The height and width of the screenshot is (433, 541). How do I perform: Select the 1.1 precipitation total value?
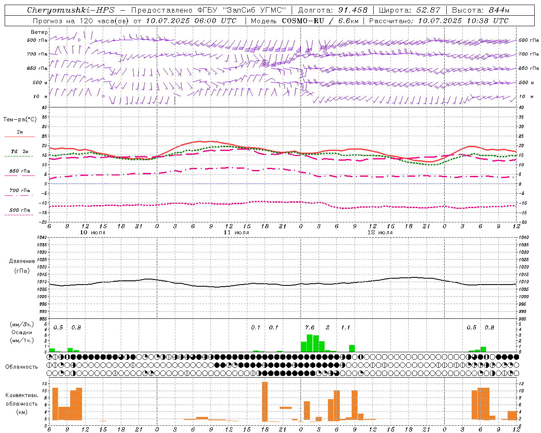pyautogui.click(x=346, y=327)
